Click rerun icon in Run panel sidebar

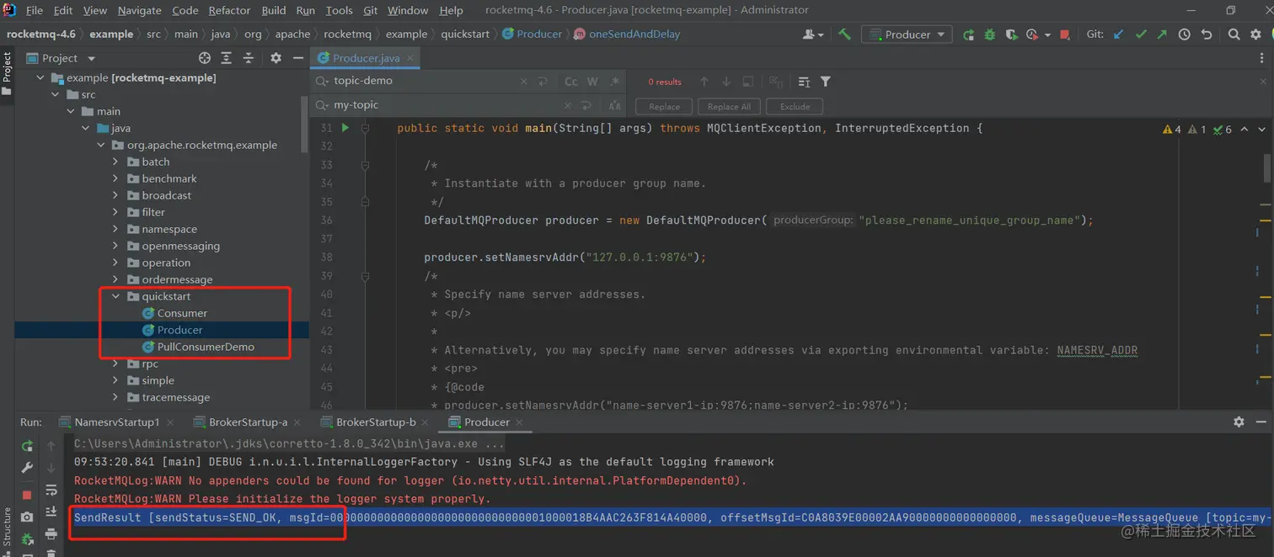27,446
